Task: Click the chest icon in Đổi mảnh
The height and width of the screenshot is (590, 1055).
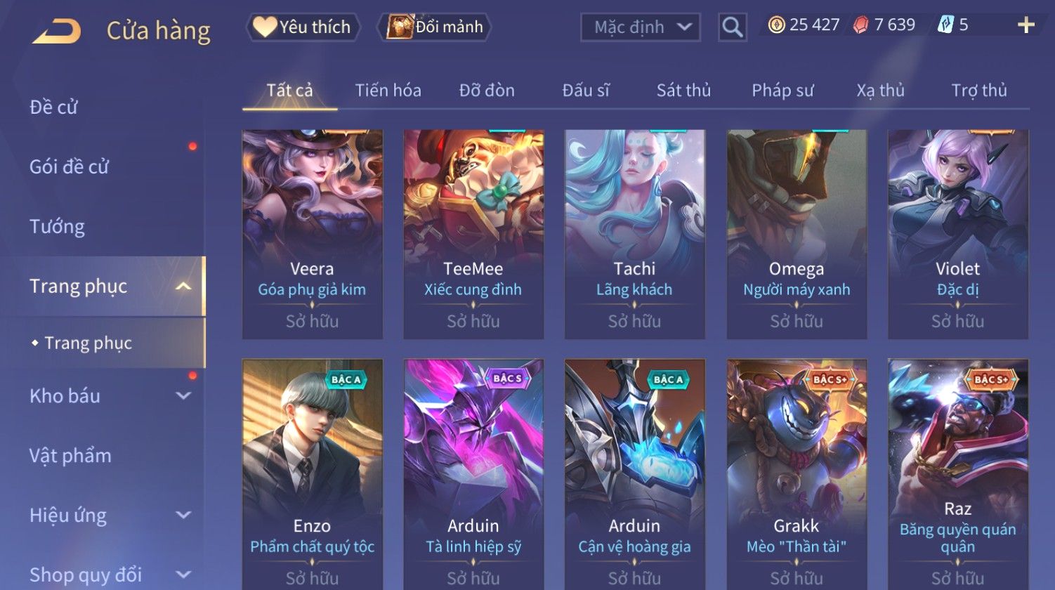Action: click(x=400, y=27)
